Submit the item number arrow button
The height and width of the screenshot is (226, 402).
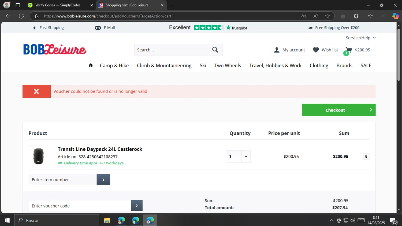coord(103,180)
